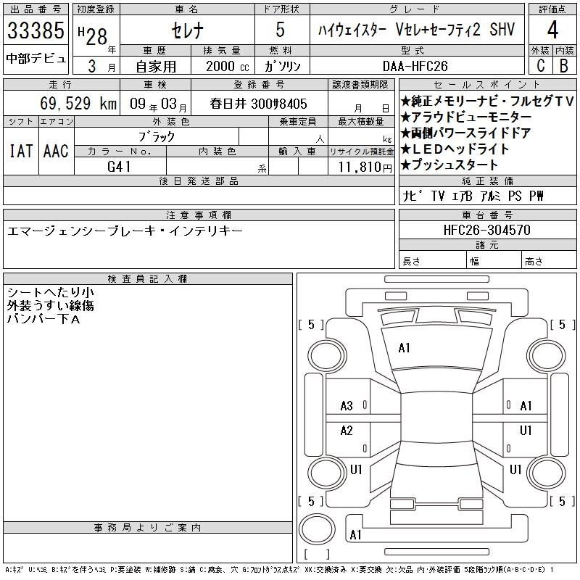Click the genuine equipment line ナビ TV エアB アルミ PS PW
The height and width of the screenshot is (580, 580).
pyautogui.click(x=473, y=196)
